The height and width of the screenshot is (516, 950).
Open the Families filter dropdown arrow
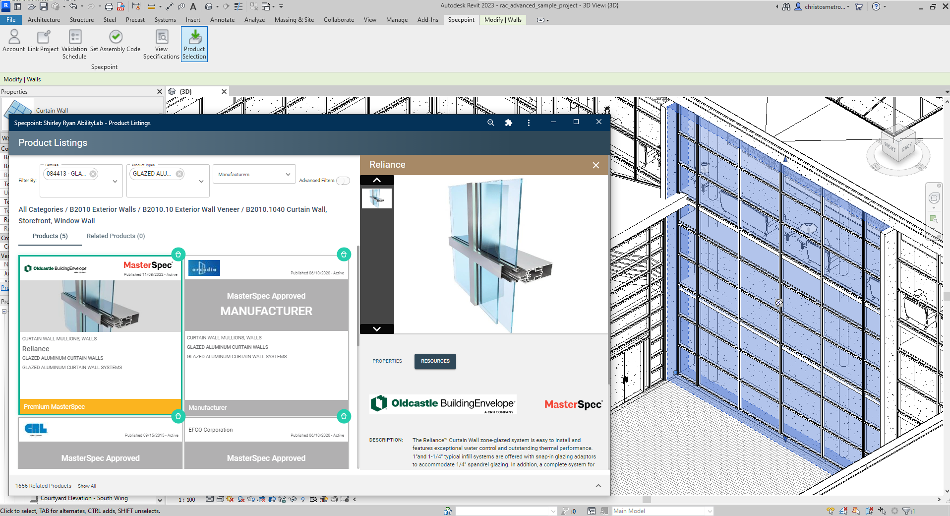click(x=115, y=182)
